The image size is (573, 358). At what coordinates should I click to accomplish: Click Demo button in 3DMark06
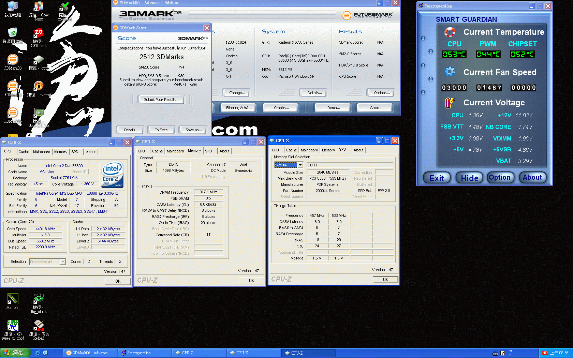pos(334,108)
